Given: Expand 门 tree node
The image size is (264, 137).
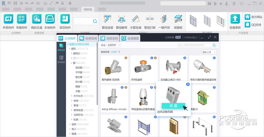Looking at the screenshot, I should (x=72, y=58).
